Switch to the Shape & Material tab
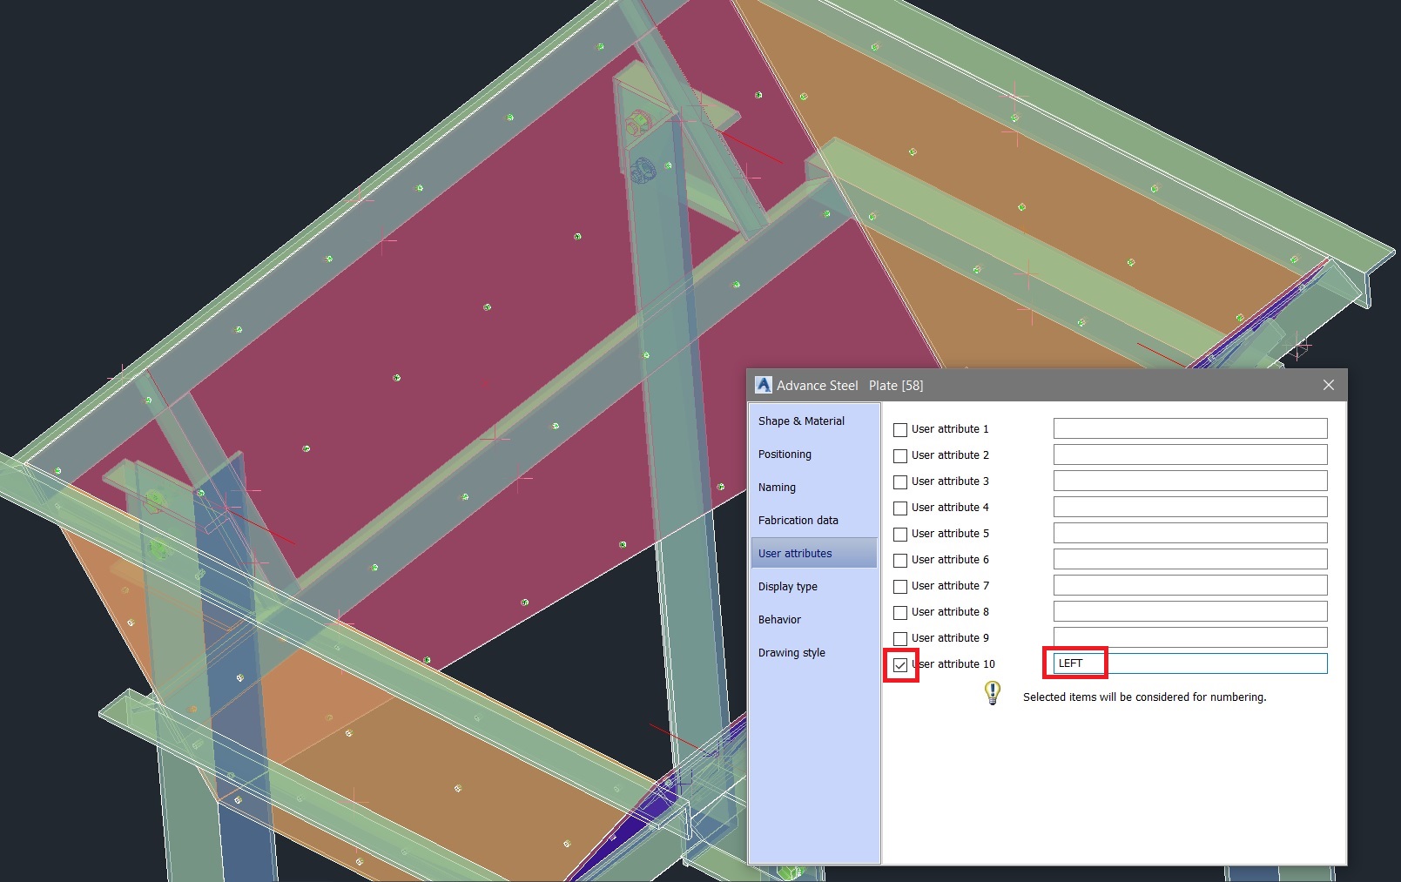Viewport: 1401px width, 882px height. 800,421
